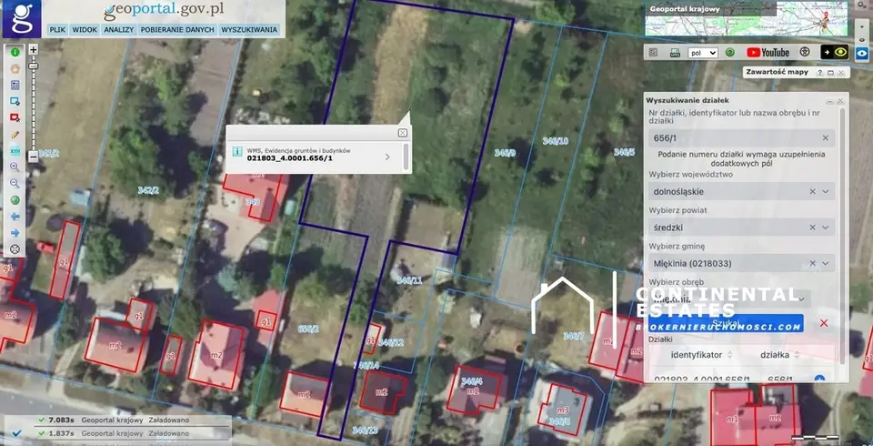Click the magnifier zoom-in tool
Viewport: 873px width, 446px height.
click(x=15, y=167)
